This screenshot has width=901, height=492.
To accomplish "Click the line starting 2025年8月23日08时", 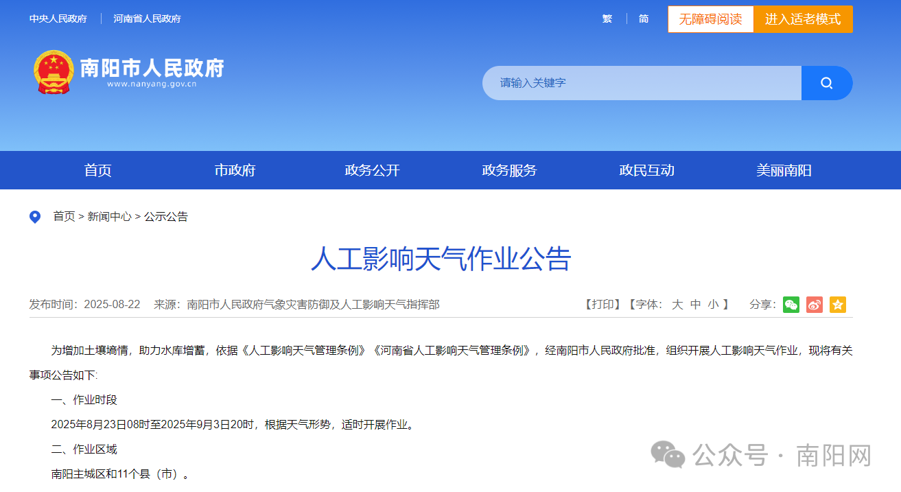I will pos(234,425).
